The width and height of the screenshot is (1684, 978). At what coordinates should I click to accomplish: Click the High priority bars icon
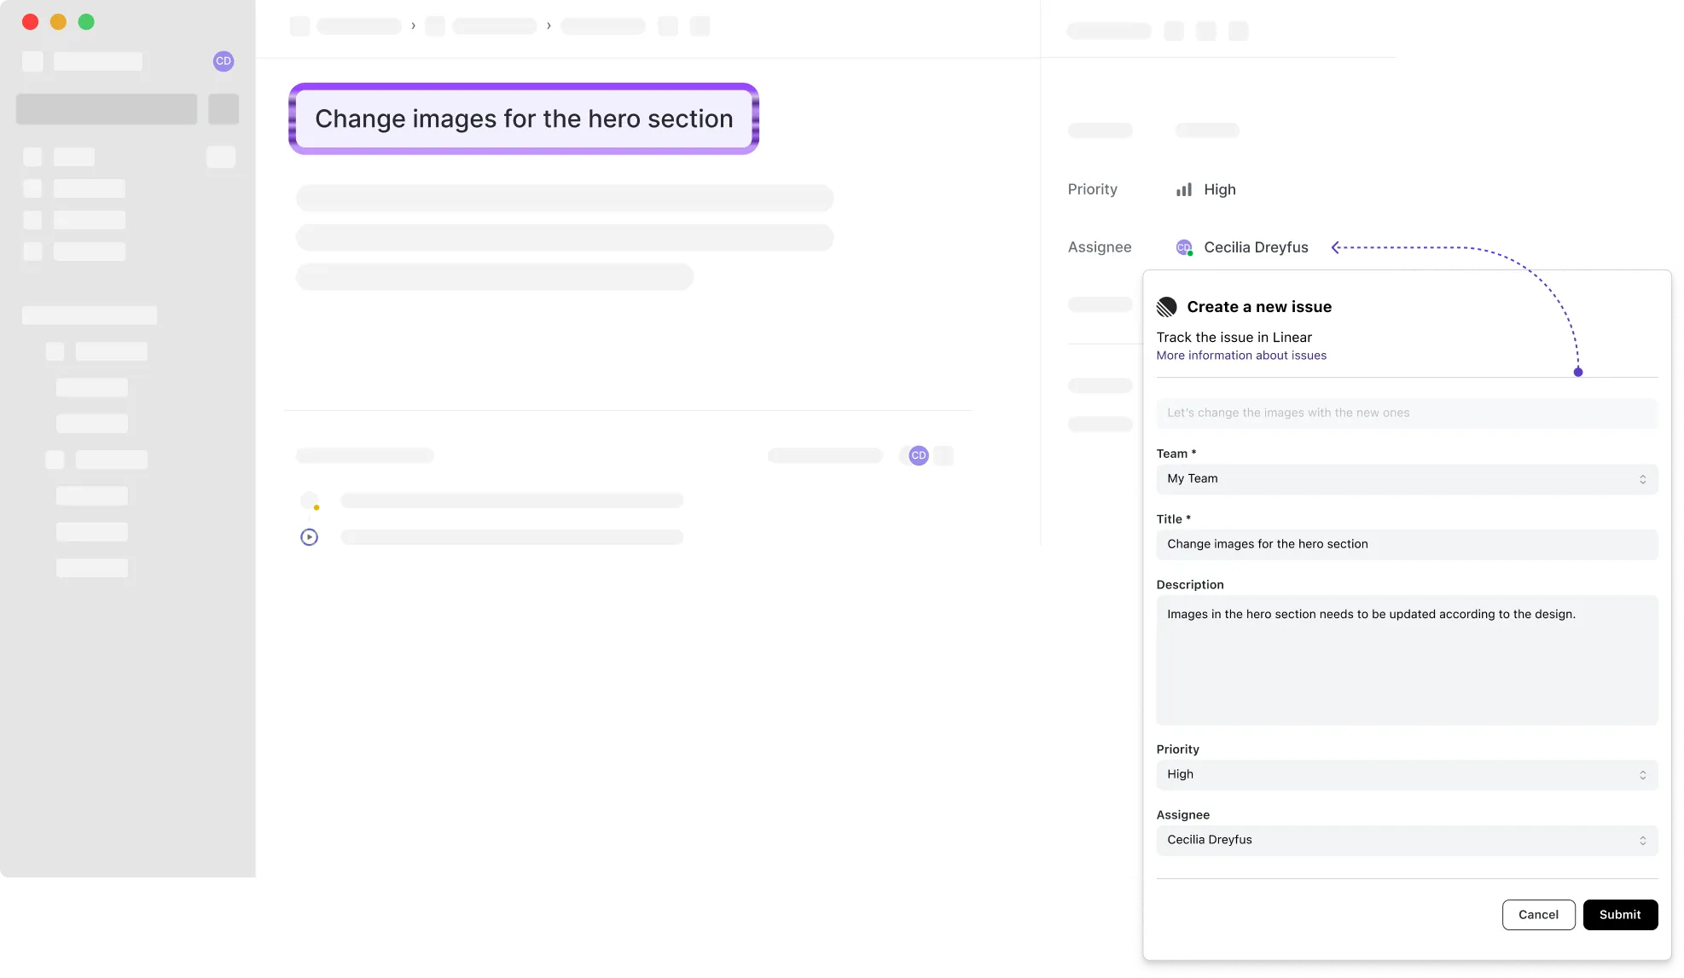pyautogui.click(x=1184, y=189)
